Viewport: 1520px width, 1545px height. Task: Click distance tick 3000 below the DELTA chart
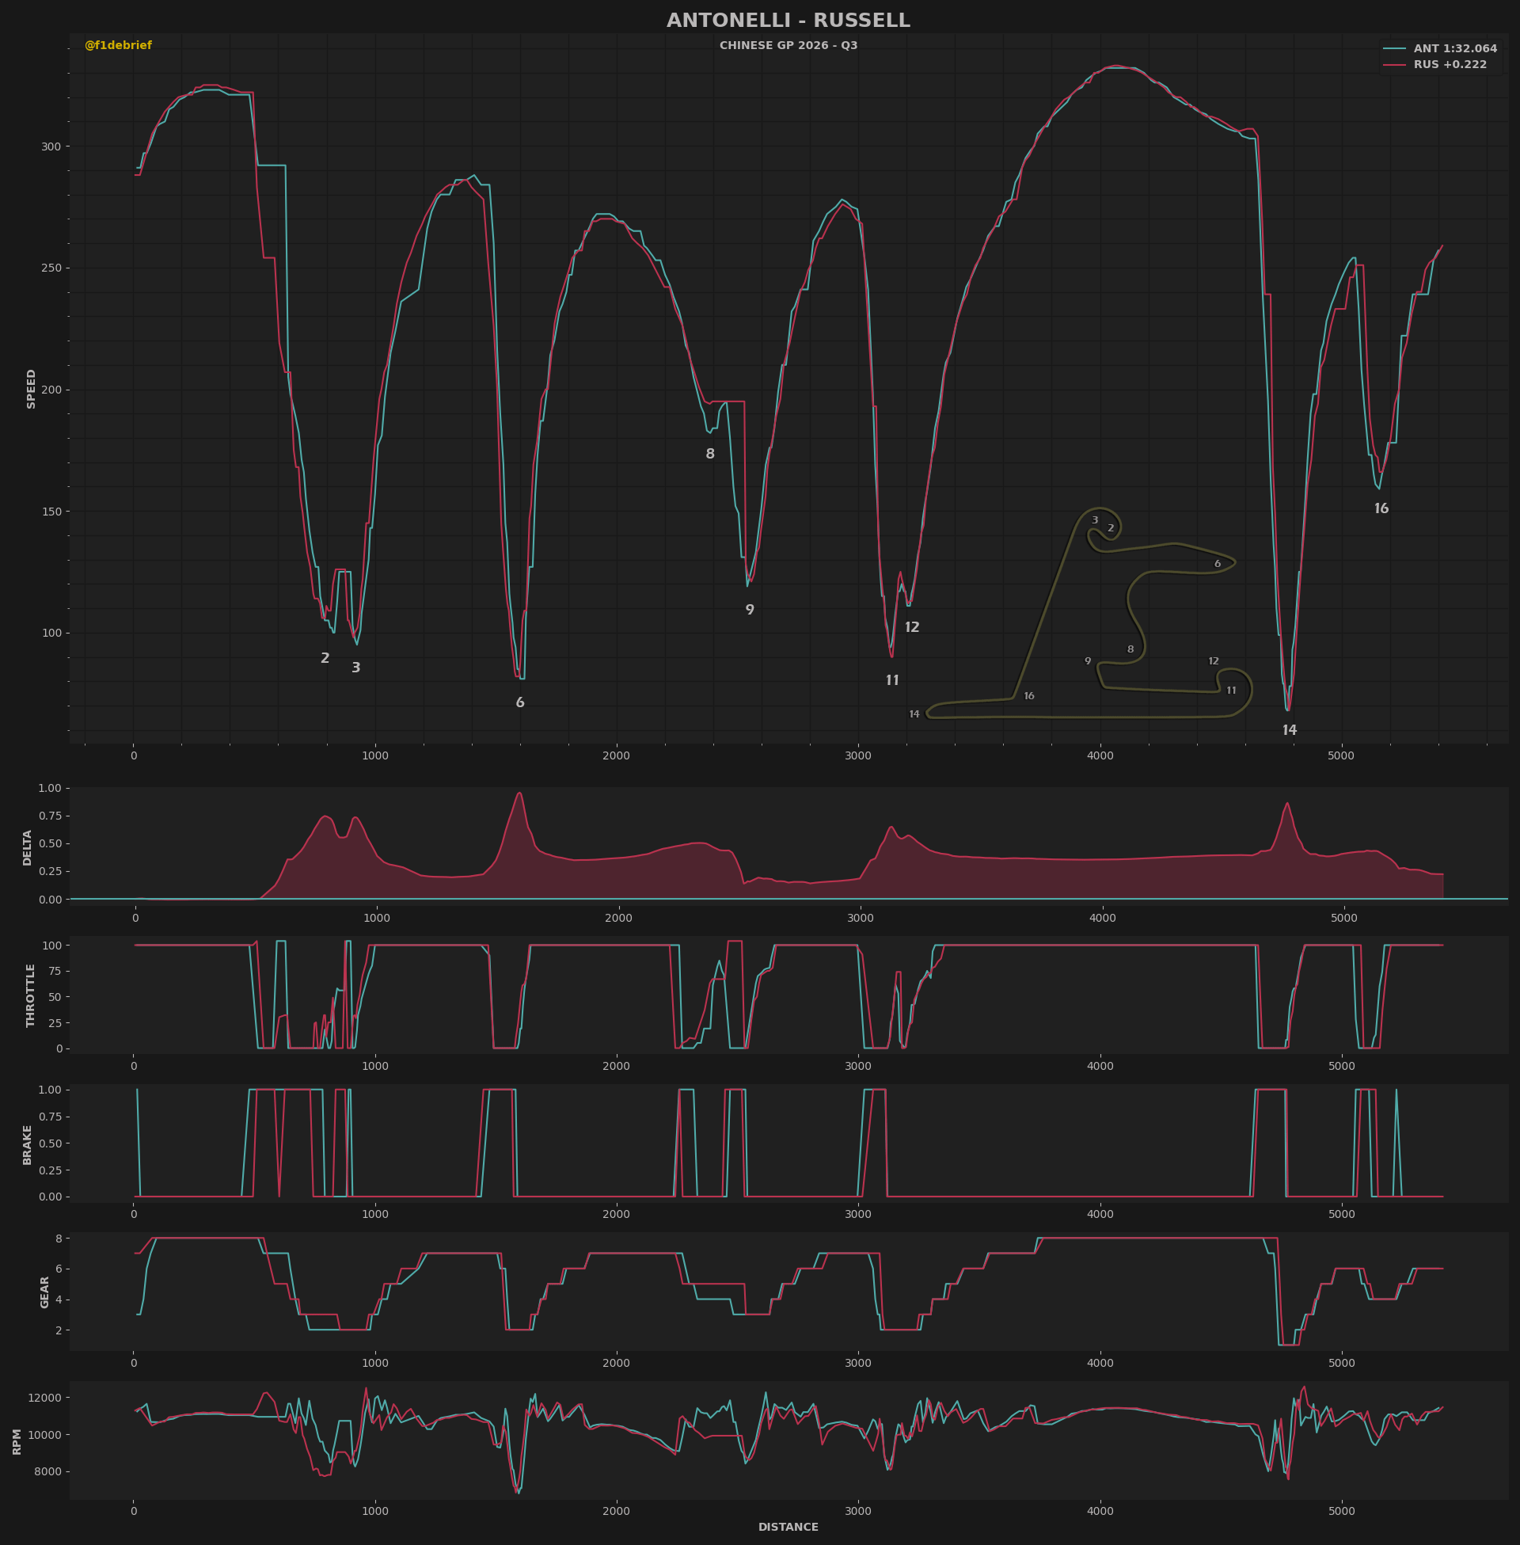861,918
